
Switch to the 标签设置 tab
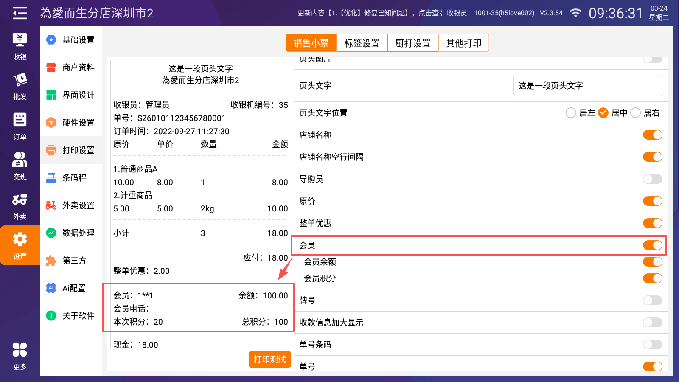pos(362,43)
